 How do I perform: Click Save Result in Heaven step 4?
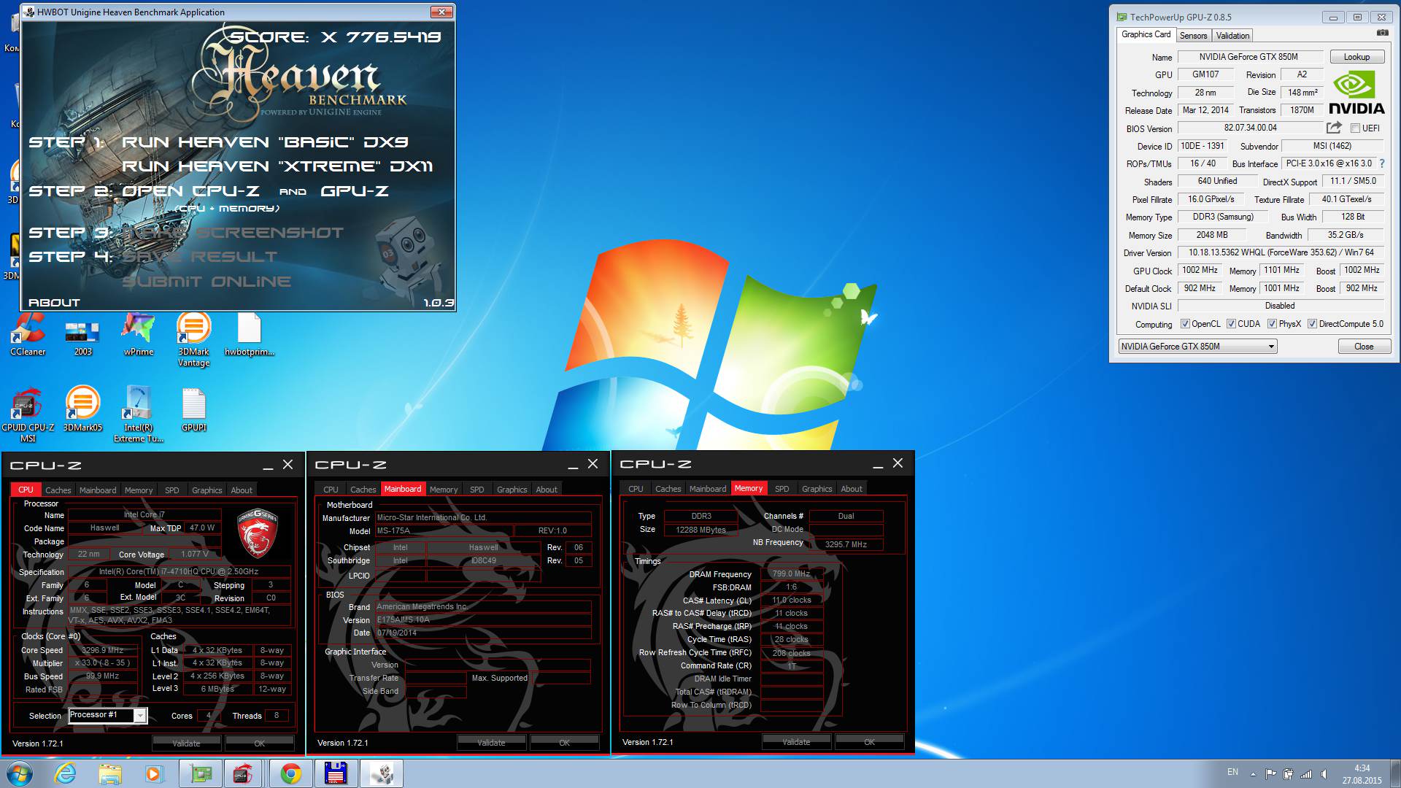(199, 257)
